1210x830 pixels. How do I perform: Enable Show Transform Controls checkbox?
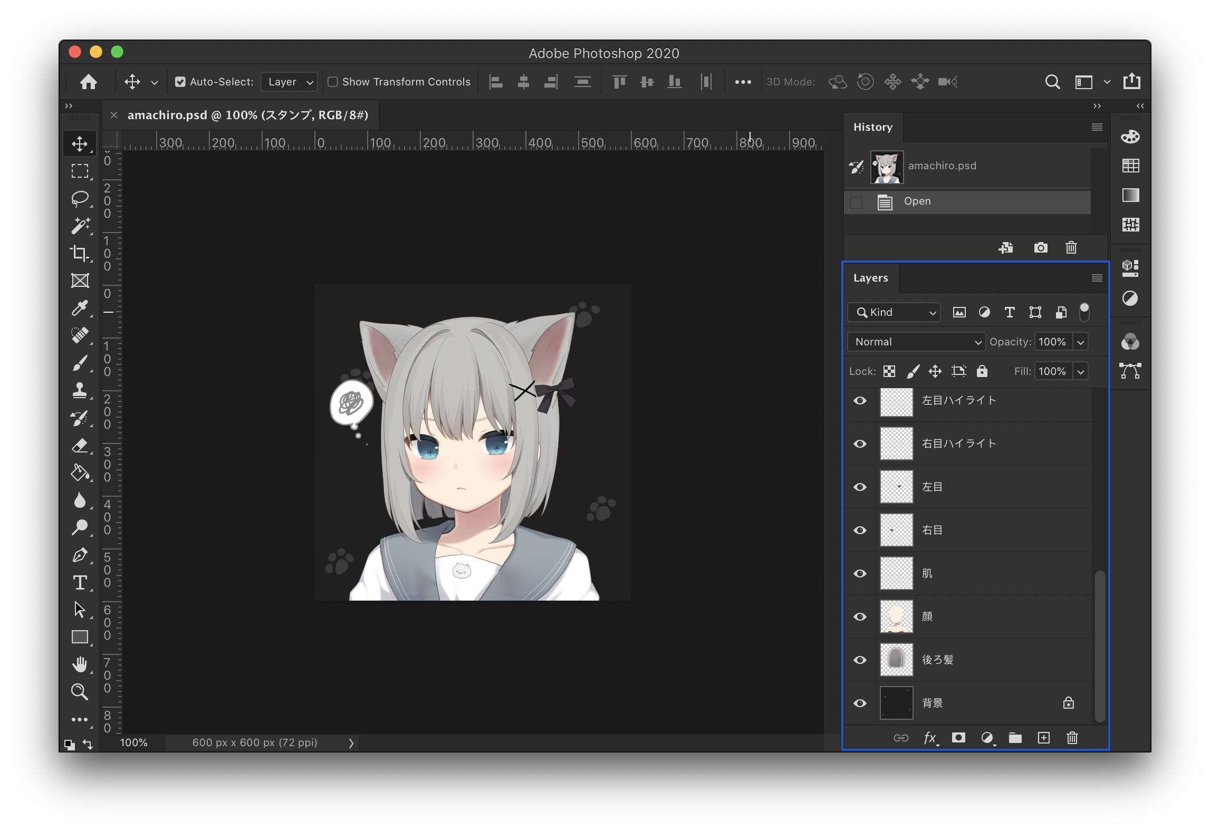point(332,82)
